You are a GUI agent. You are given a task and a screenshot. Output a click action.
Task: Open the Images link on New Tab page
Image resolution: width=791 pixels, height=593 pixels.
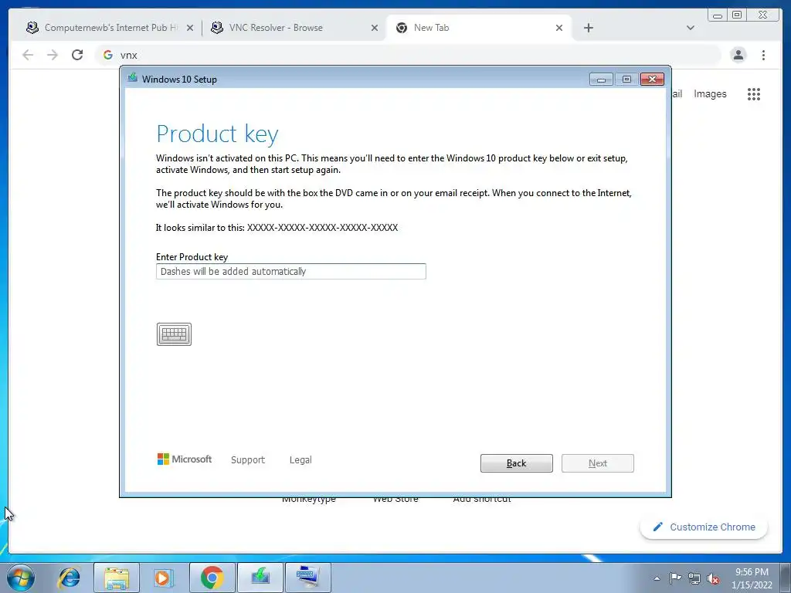[x=710, y=93]
